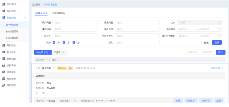Open 数据看板 menu item
The image size is (229, 107).
[x=11, y=65]
